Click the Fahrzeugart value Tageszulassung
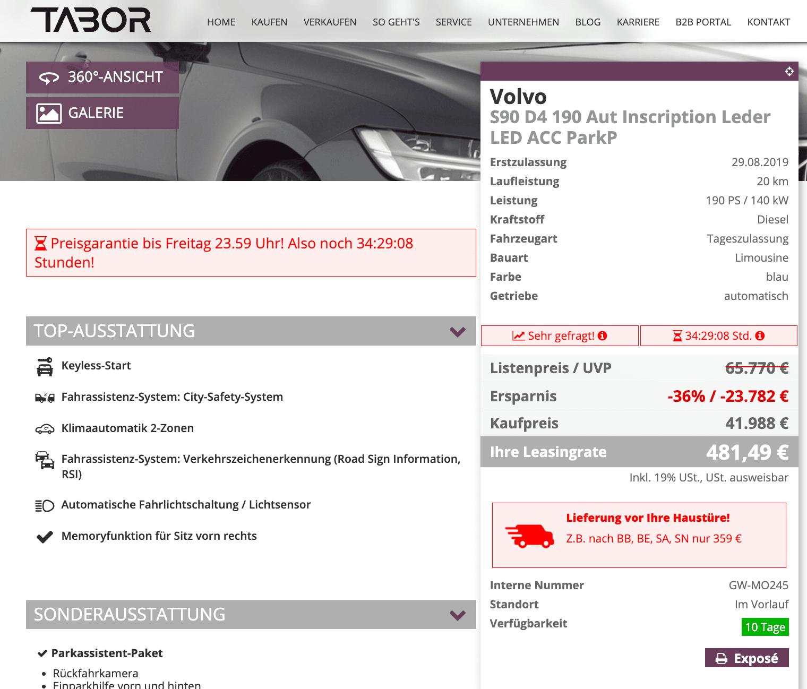Viewport: 807px width, 689px height. point(748,239)
